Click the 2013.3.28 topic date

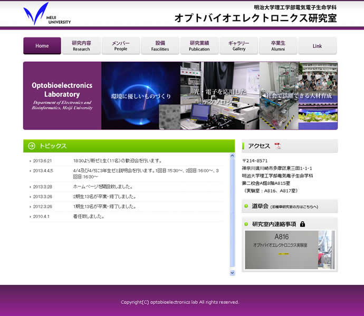point(43,186)
